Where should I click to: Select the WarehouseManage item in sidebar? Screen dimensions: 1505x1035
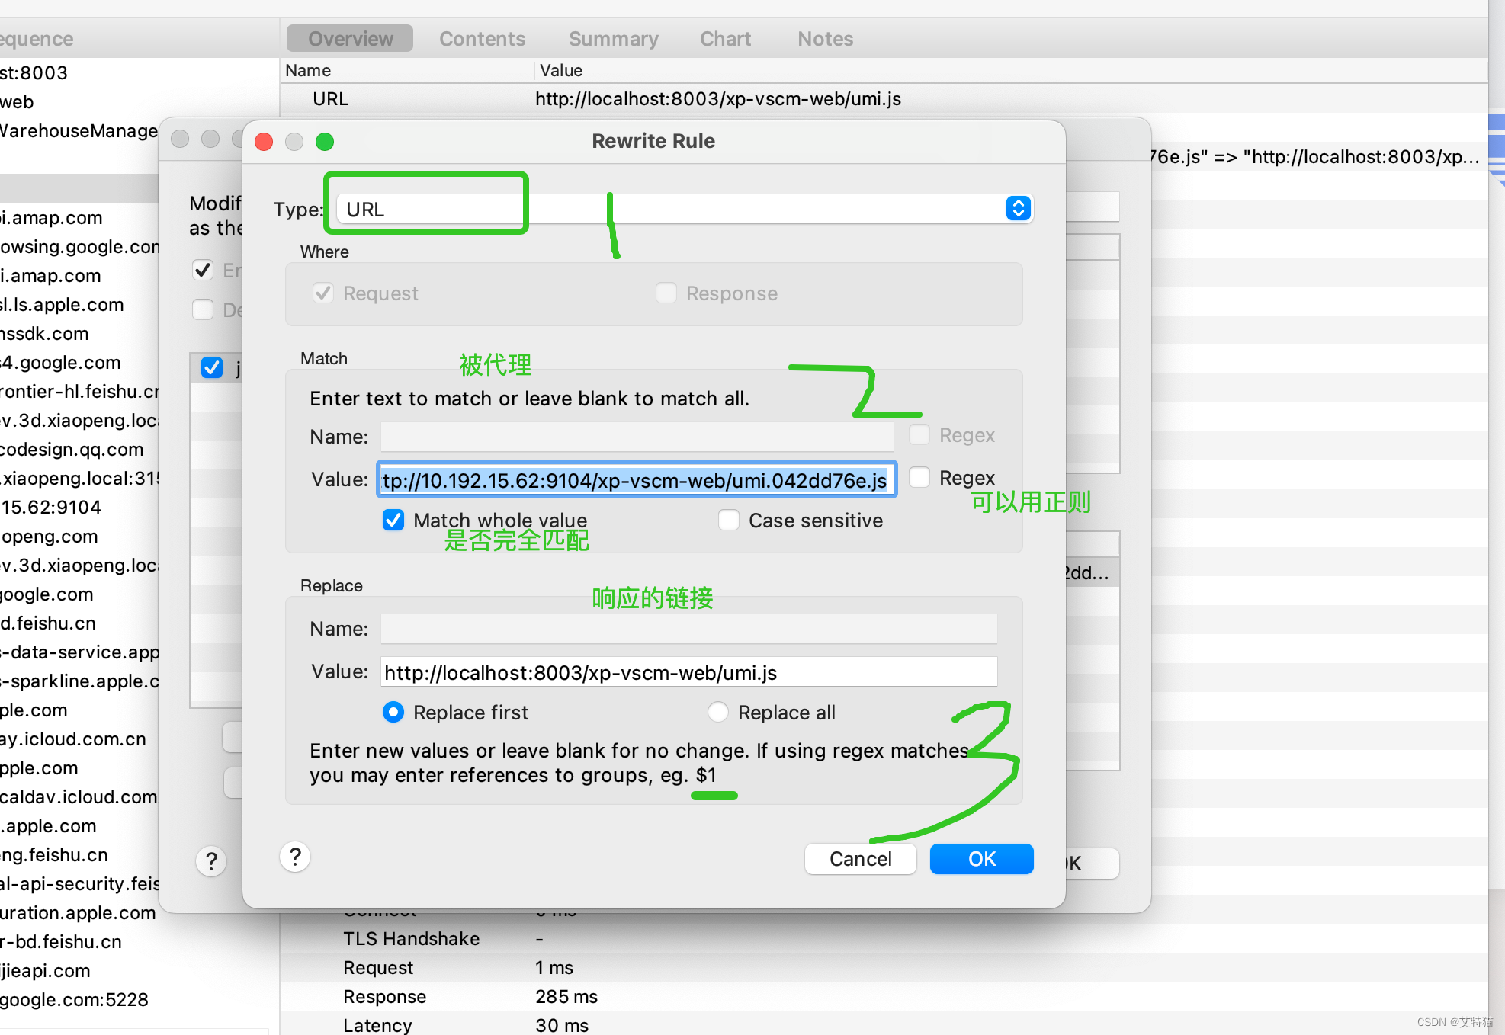(79, 131)
